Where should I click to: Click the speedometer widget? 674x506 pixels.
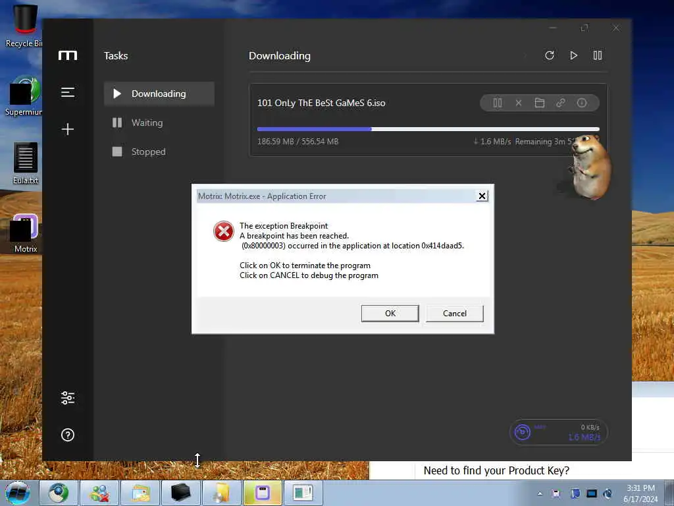pos(558,432)
